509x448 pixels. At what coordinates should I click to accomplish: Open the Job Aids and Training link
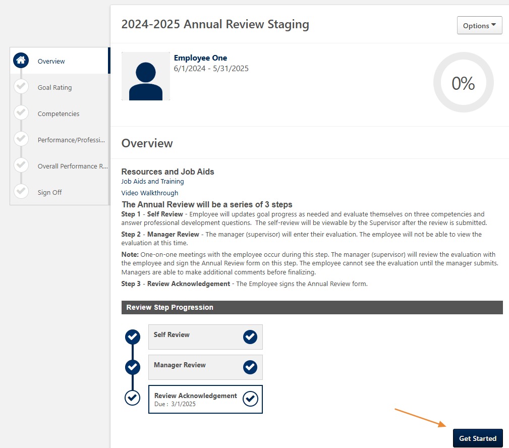coord(152,182)
